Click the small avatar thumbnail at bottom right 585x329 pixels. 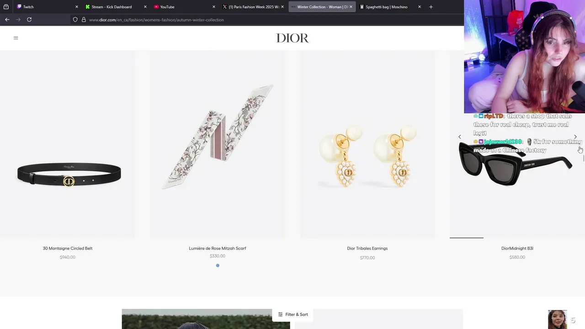pyautogui.click(x=557, y=319)
